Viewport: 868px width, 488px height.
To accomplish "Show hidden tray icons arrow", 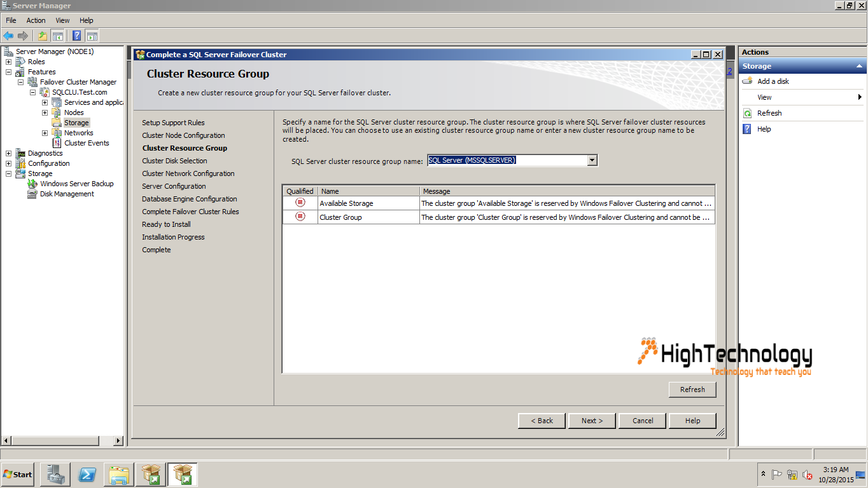I will (x=763, y=474).
